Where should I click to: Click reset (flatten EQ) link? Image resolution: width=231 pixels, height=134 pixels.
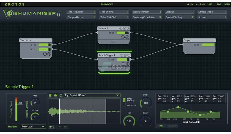(191, 122)
